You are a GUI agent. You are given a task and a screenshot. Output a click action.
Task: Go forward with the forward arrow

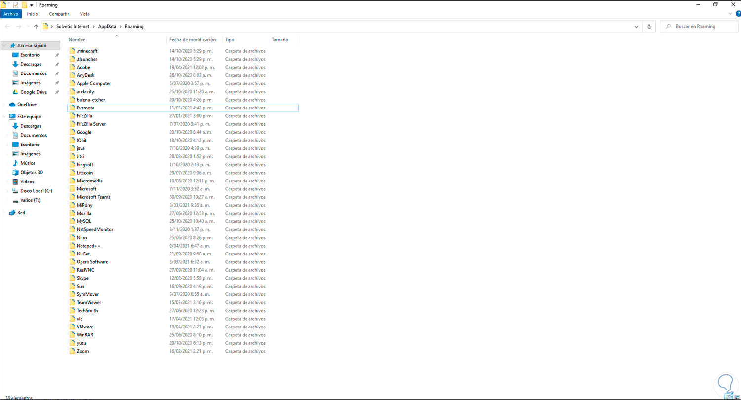[x=19, y=27]
